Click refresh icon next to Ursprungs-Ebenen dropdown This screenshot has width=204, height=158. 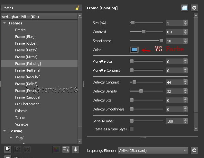coord(194,150)
